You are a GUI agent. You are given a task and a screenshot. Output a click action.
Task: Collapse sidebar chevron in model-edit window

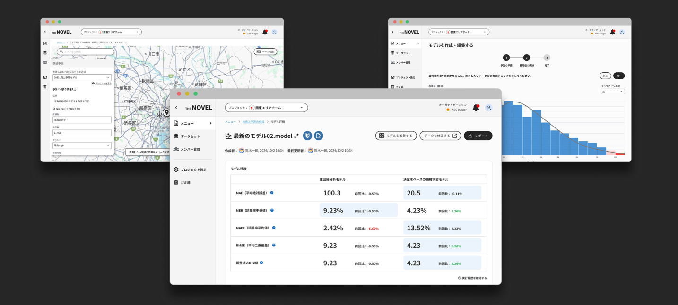pos(392,32)
